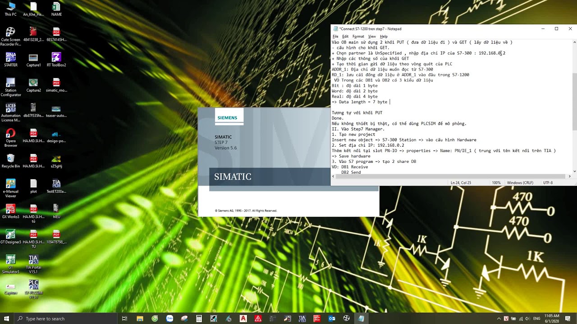Image resolution: width=577 pixels, height=324 pixels.
Task: Open An_Khe_He document on desktop
Action: tap(33, 9)
